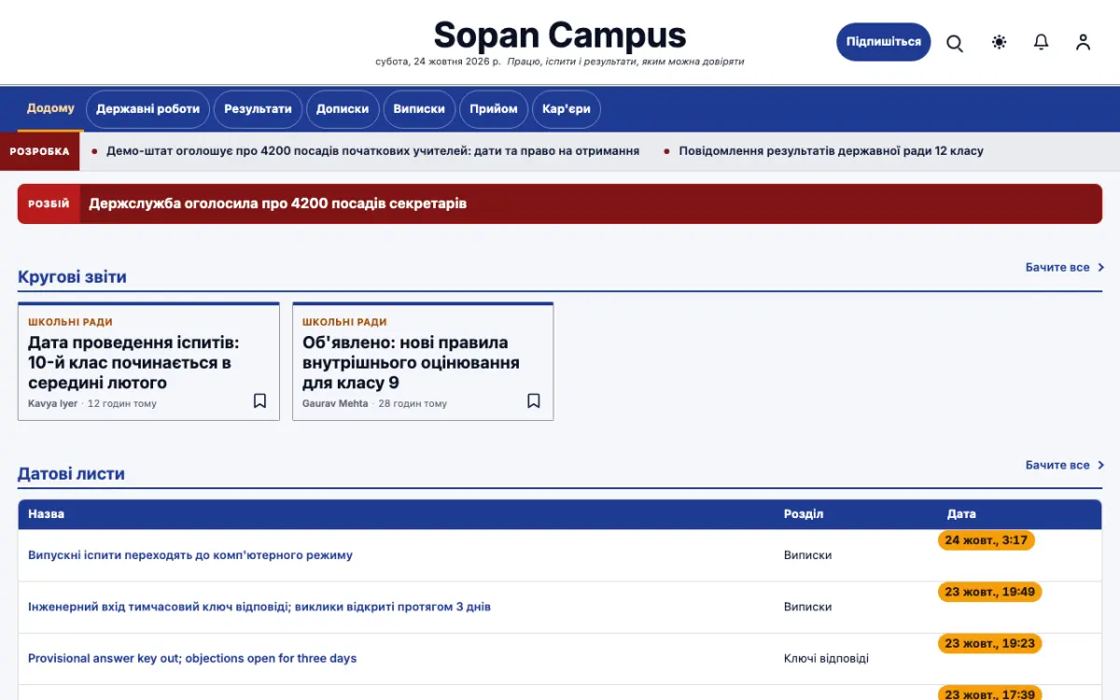Open article Об'явлено: нові правила внутрішнього оцінювання
Screen dimensions: 1120x700
(411, 362)
